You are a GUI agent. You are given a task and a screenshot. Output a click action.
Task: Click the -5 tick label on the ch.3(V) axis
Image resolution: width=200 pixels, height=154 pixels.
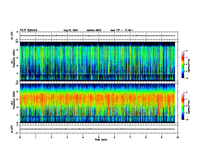pos(17,133)
